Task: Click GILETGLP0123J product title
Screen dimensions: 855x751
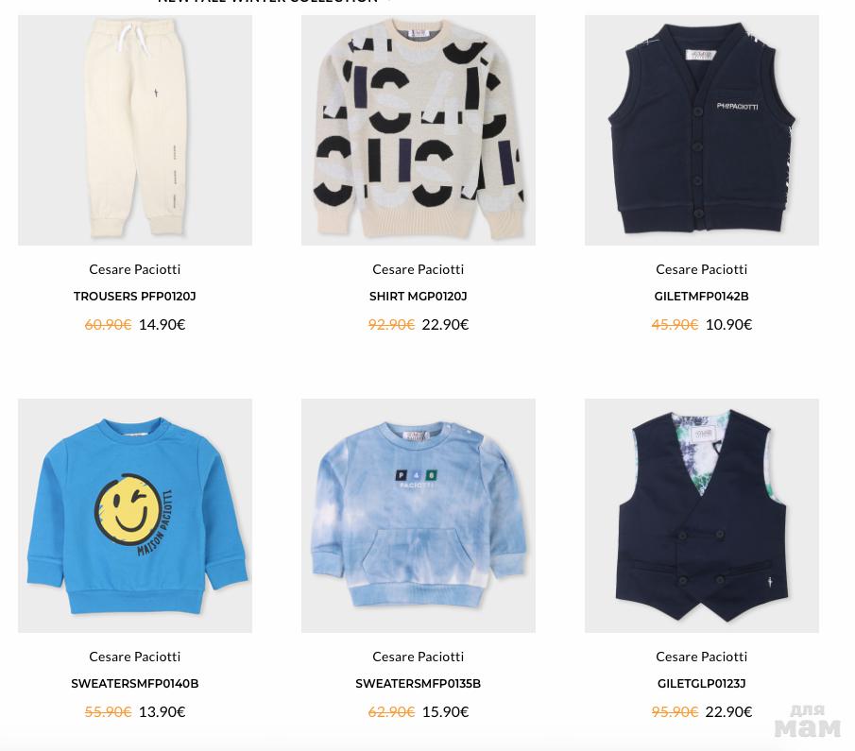Action: coord(701,683)
